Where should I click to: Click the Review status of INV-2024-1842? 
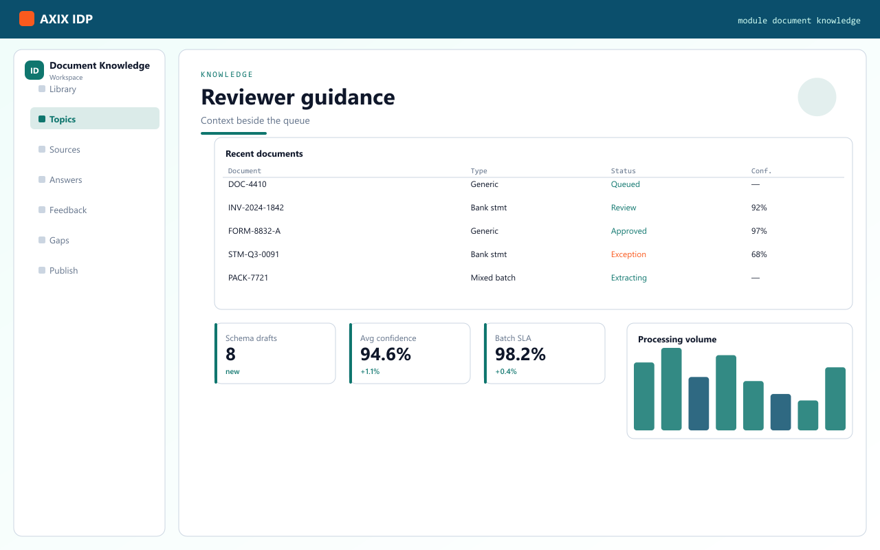(x=624, y=208)
